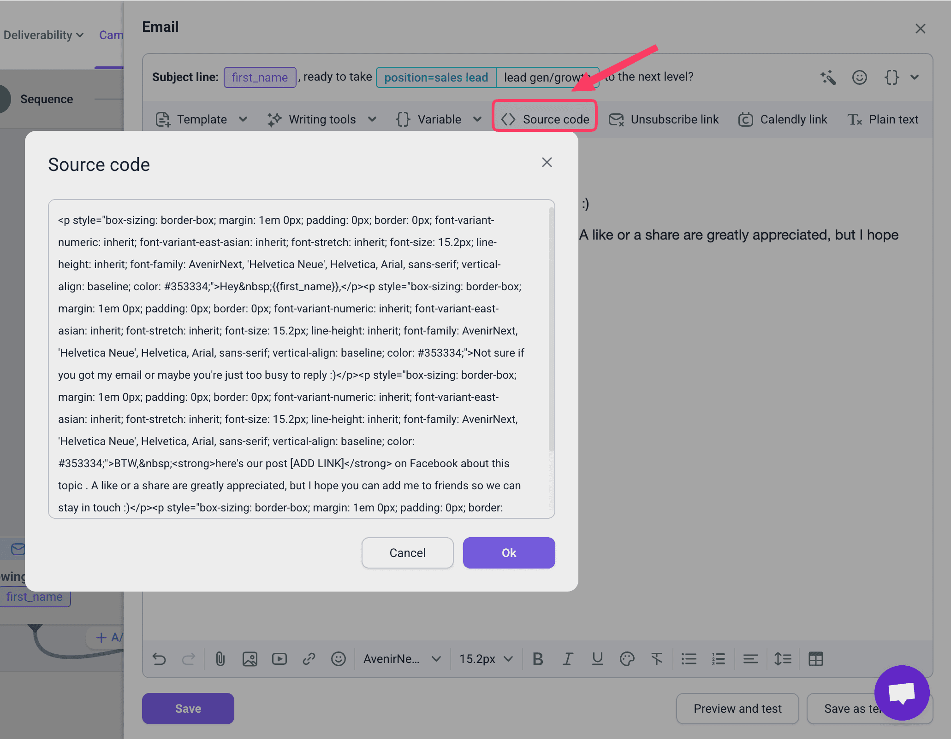This screenshot has height=739, width=951.
Task: Click the AI magic wand in subject line
Action: [828, 77]
